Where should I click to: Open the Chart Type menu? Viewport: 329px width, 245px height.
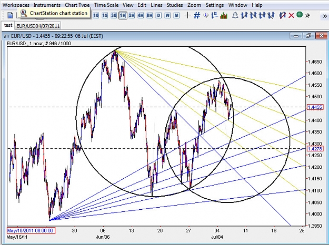(x=77, y=5)
